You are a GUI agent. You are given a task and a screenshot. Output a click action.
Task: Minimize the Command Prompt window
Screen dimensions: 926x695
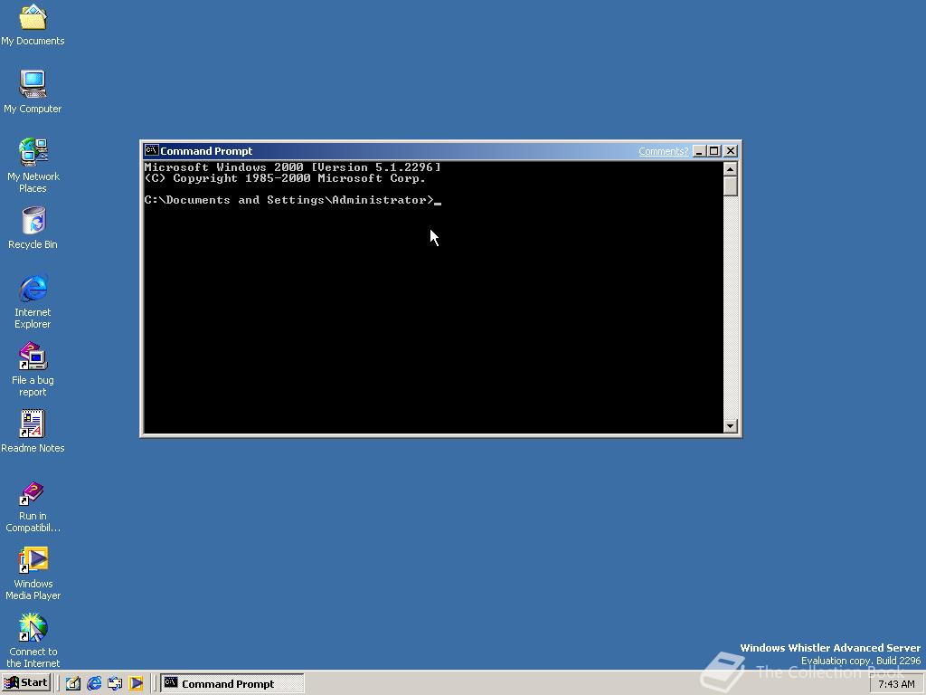coord(699,151)
